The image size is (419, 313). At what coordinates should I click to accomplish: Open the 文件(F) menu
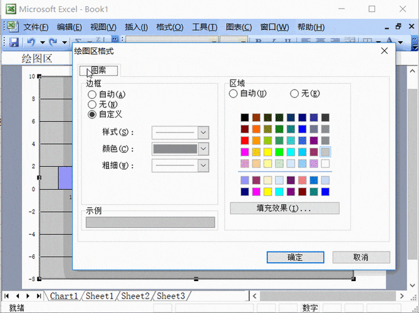(x=36, y=27)
